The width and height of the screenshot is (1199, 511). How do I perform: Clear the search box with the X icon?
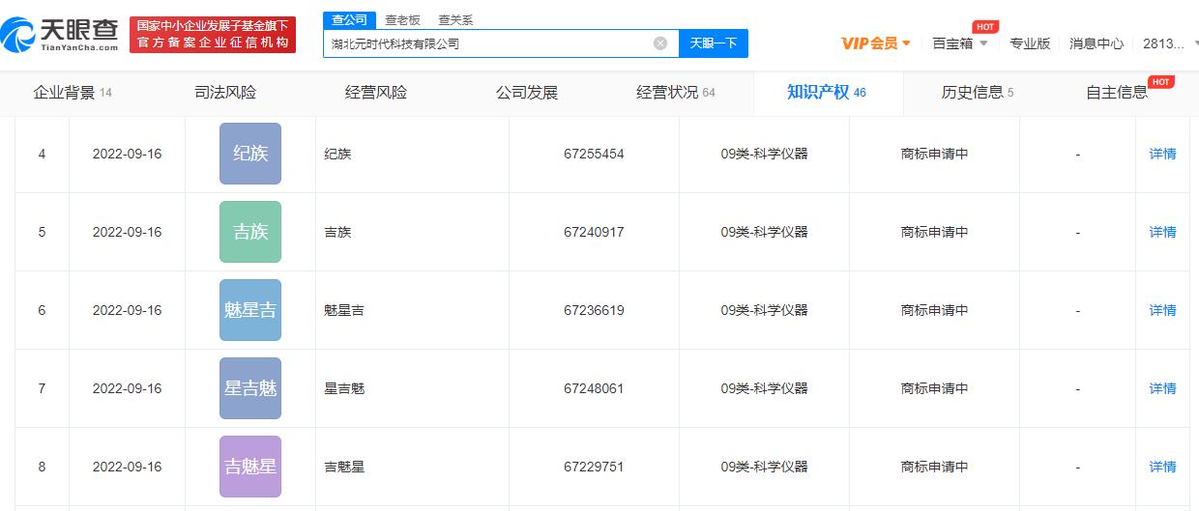coord(660,43)
